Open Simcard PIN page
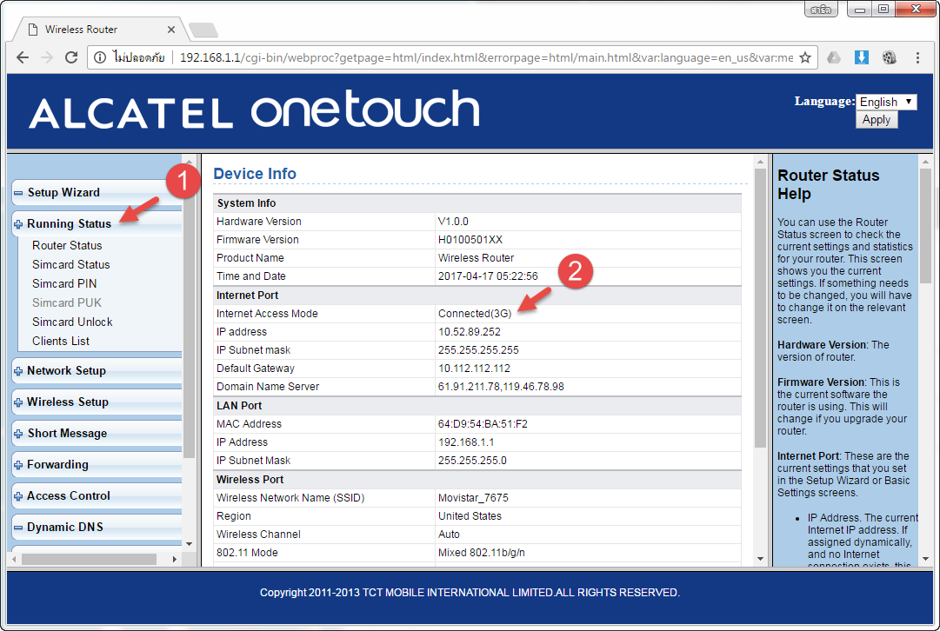940x631 pixels. 64,283
